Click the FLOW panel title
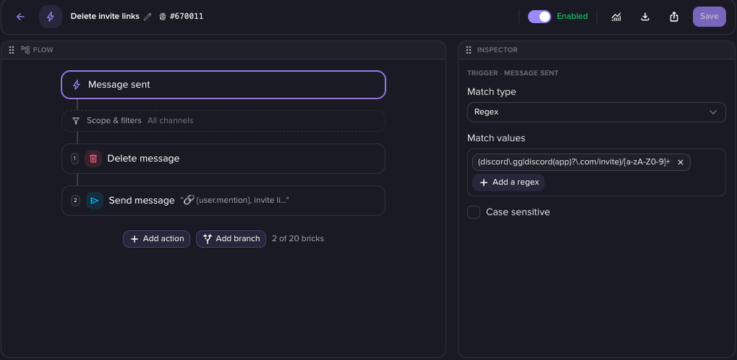 [43, 50]
